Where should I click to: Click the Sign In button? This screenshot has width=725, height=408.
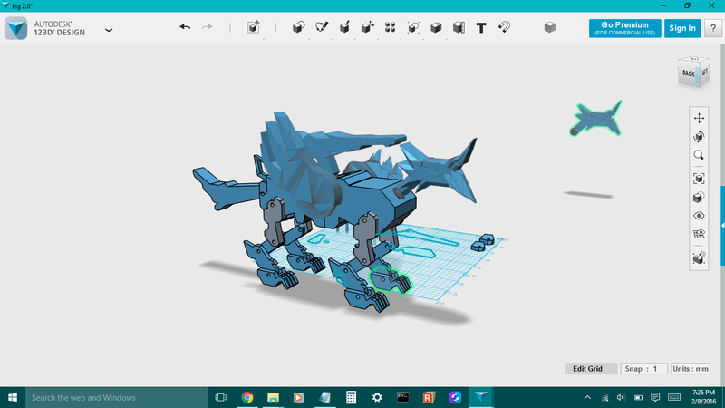pos(682,28)
